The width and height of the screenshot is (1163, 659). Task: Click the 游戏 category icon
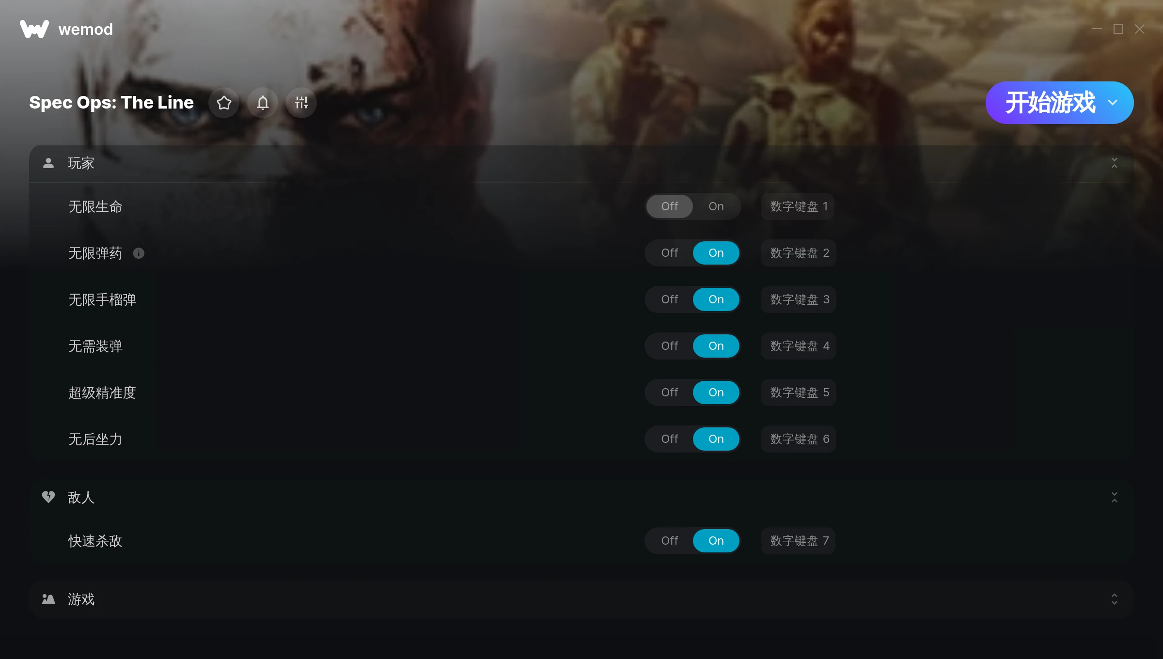pyautogui.click(x=48, y=599)
